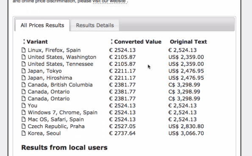252x156 pixels.
Task: Click document icon beside Canada, British Columbia
Action: [23, 85]
